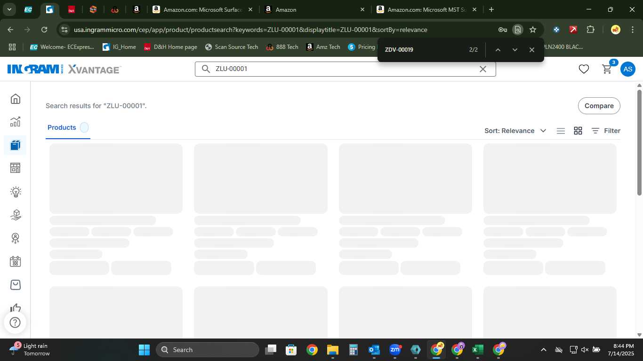Click the browser back arrow
The height and width of the screenshot is (361, 643).
[x=10, y=30]
